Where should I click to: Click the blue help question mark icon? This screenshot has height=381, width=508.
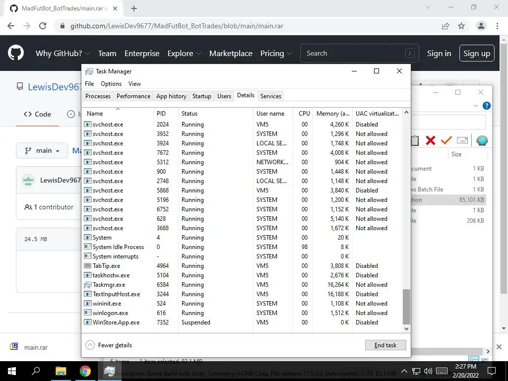coord(486,106)
